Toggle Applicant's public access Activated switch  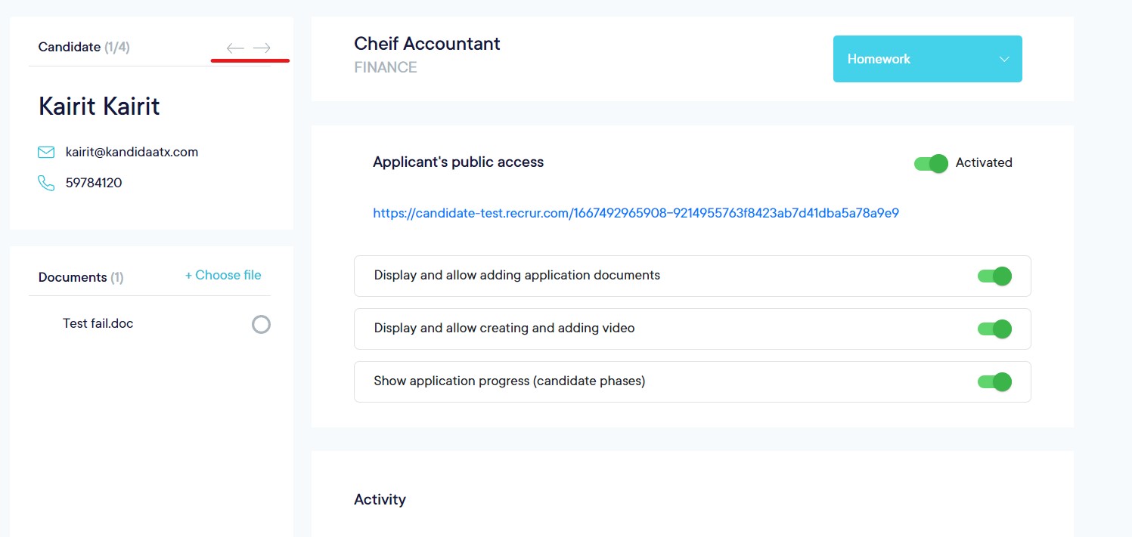tap(931, 163)
